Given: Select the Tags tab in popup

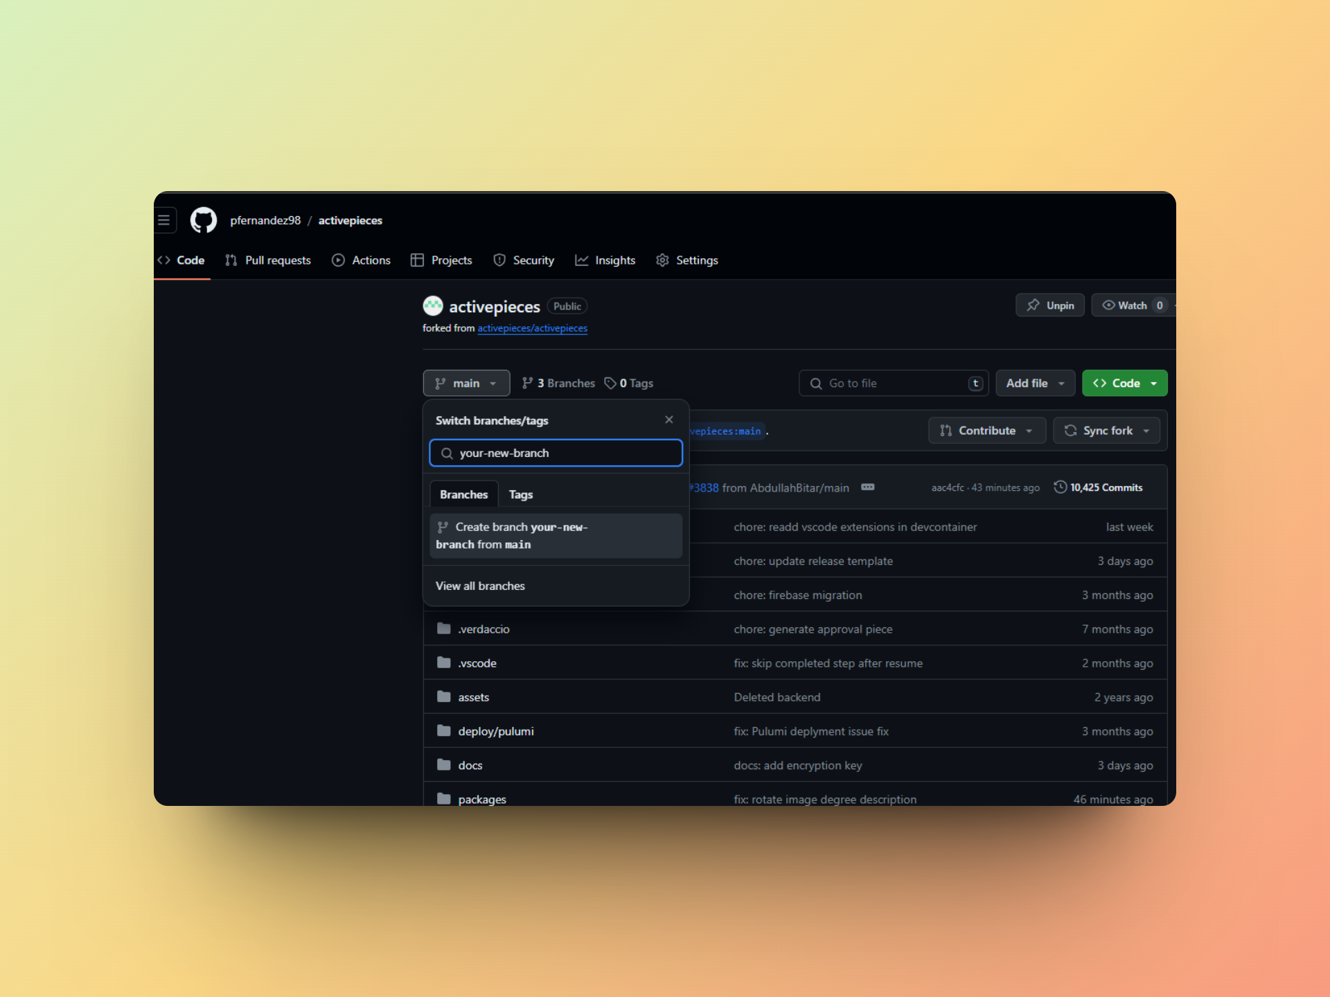Looking at the screenshot, I should click(x=521, y=494).
